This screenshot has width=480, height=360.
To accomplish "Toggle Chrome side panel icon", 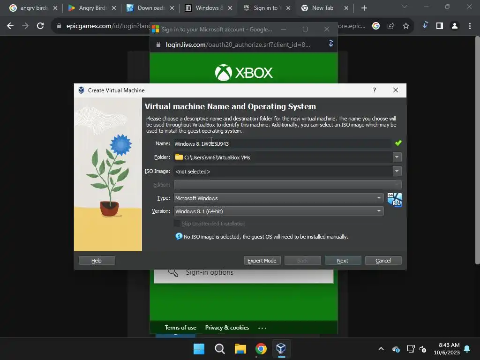I will 440,26.
